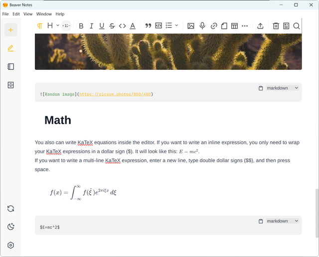Attach a file to the note
Image resolution: width=319 pixels, height=257 pixels.
coord(224,26)
